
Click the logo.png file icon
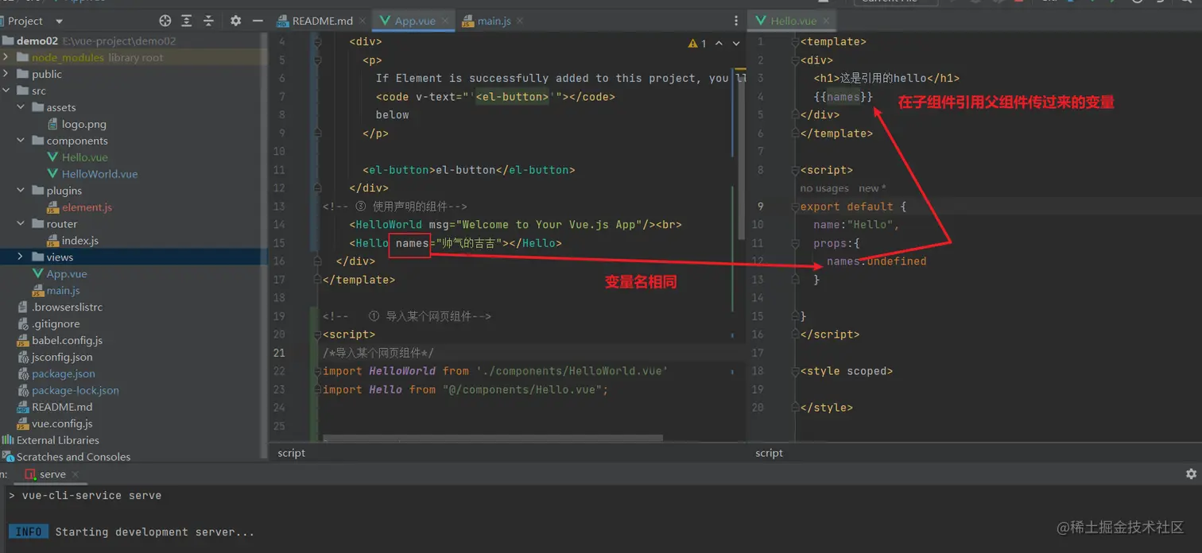tap(53, 124)
